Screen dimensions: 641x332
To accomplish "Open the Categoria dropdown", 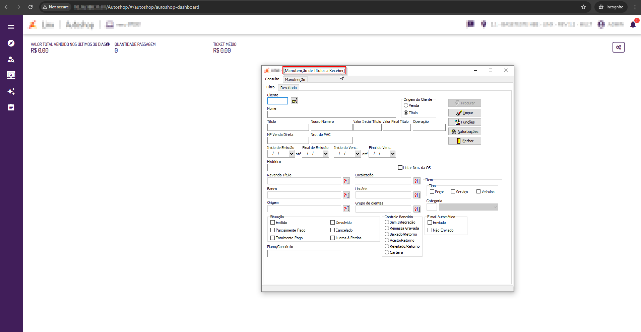I will [468, 207].
